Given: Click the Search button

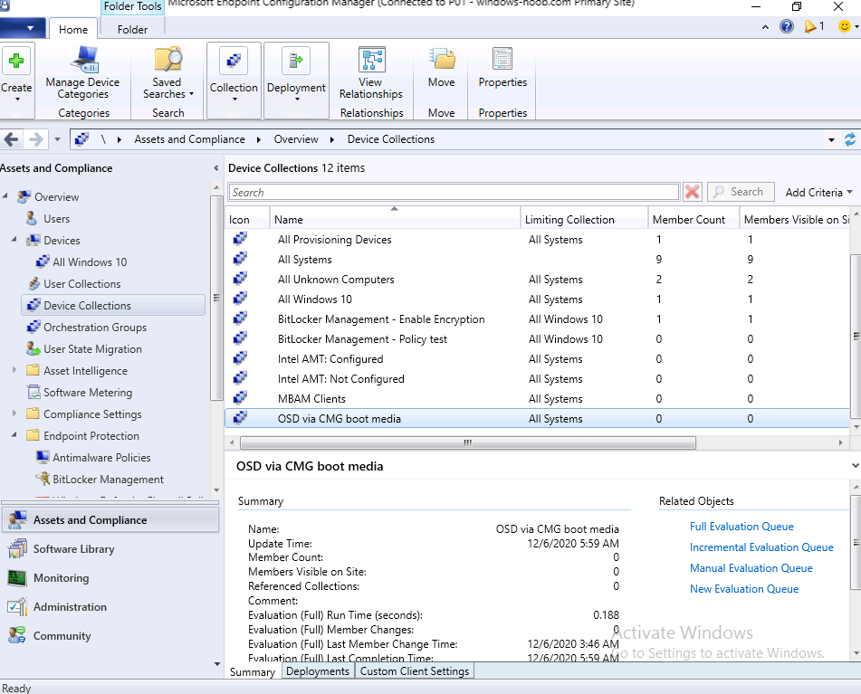Looking at the screenshot, I should coord(741,192).
